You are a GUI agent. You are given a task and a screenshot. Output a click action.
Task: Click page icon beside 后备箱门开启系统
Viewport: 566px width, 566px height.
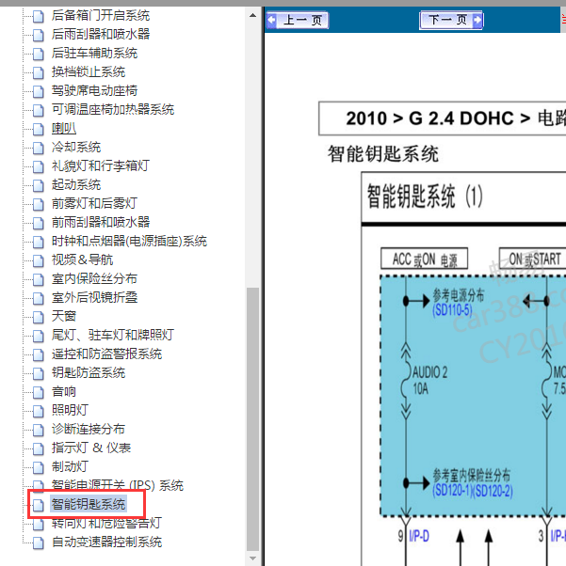[x=39, y=16]
